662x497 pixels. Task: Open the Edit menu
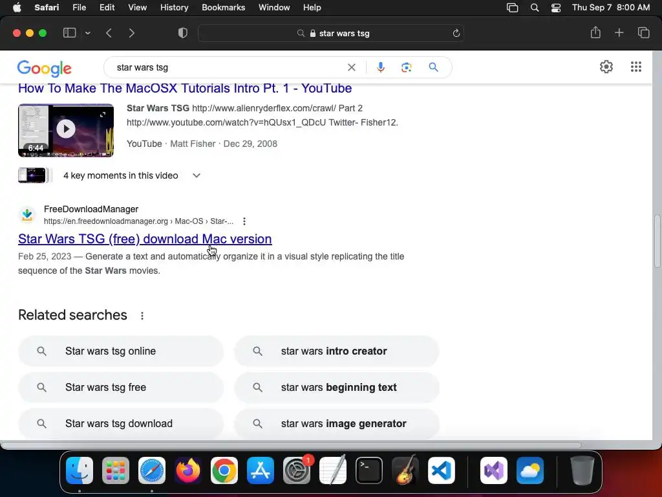107,8
